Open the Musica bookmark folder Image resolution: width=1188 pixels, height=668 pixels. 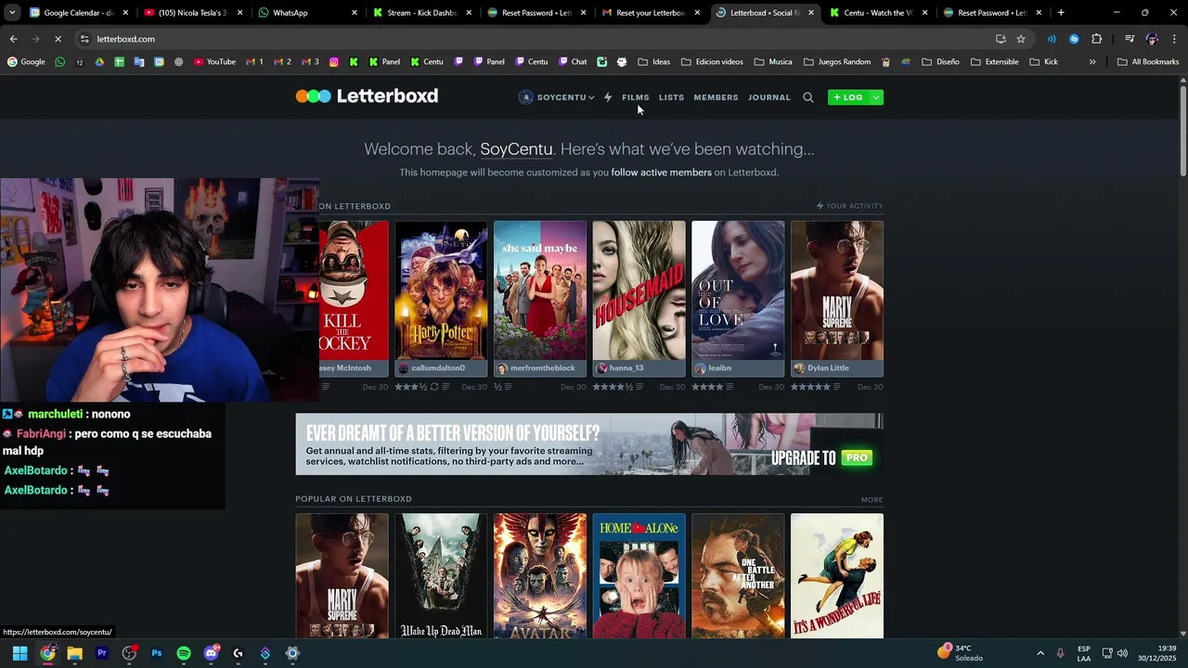[x=773, y=62]
